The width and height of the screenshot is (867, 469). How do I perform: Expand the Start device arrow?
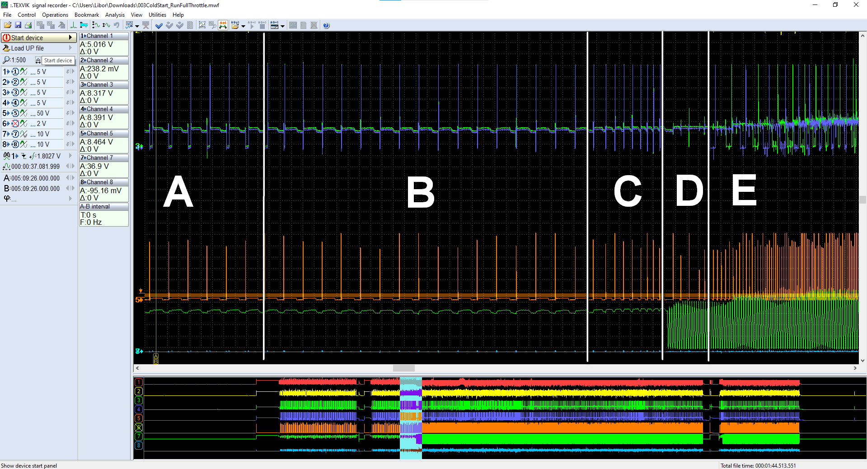tap(70, 37)
